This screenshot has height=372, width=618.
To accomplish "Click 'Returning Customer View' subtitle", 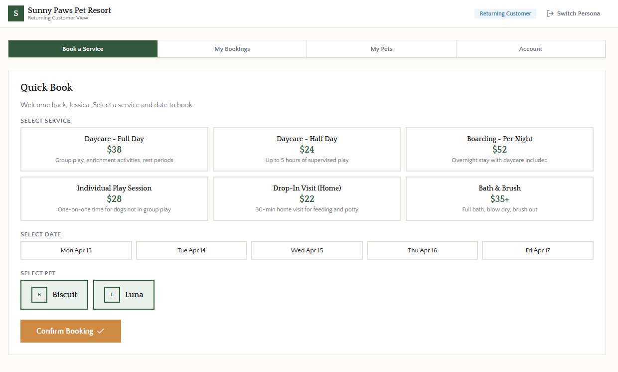I will [58, 18].
